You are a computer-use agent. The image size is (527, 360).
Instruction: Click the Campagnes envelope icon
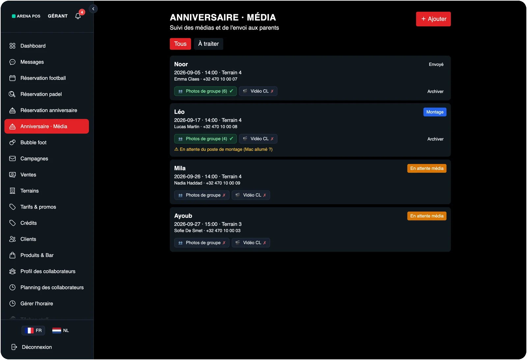pyautogui.click(x=13, y=159)
